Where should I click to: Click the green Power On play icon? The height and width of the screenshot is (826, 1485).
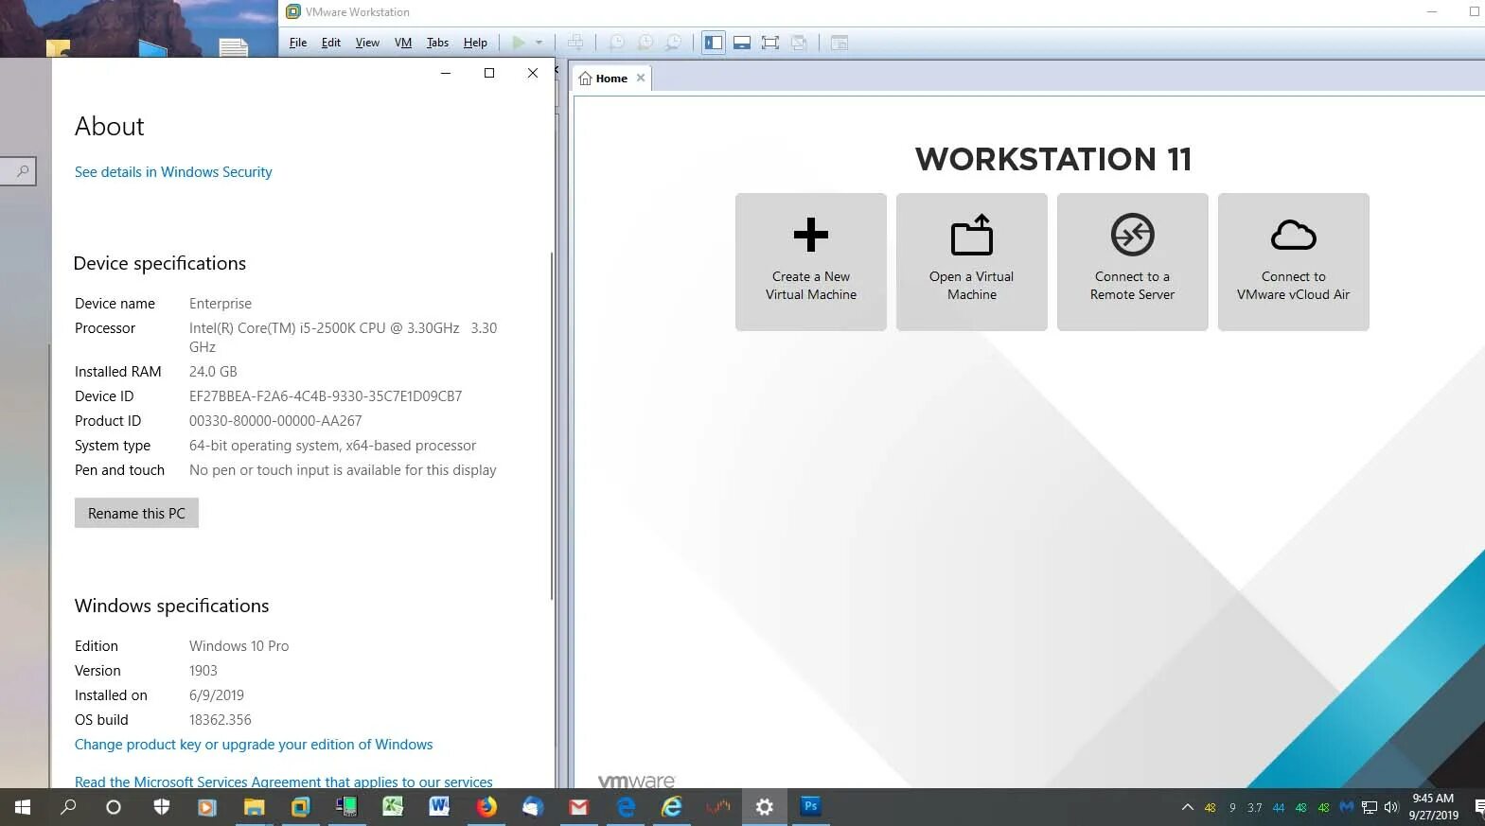(x=519, y=43)
